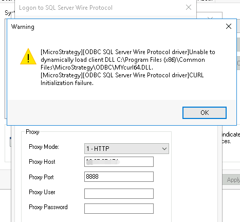Image resolution: width=240 pixels, height=222 pixels.
Task: Close the Warning dialog with X
Action: point(229,26)
